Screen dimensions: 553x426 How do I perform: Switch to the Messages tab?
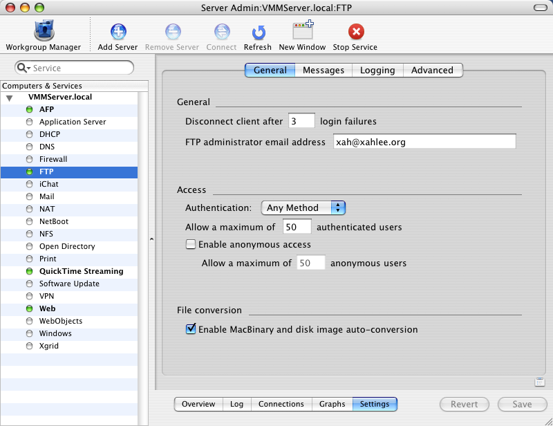coord(324,71)
